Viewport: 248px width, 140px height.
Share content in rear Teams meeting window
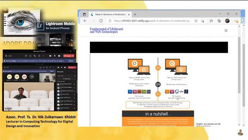point(59,56)
